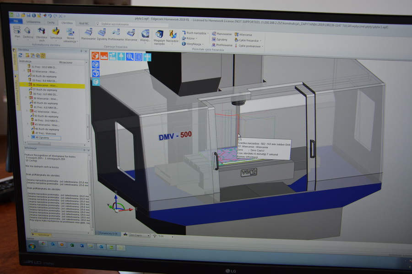Open the list viewport icon

[138, 57]
